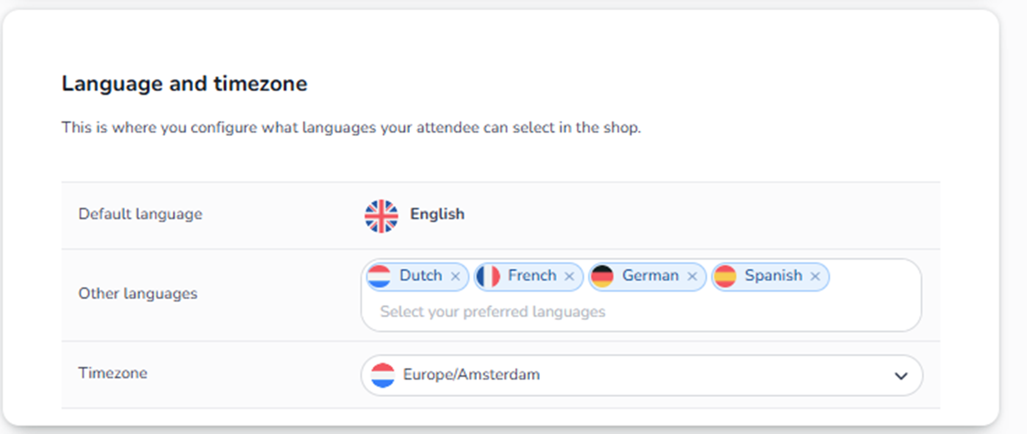Viewport: 1027px width, 434px height.
Task: Remove Spanish from other languages
Action: [x=815, y=277]
